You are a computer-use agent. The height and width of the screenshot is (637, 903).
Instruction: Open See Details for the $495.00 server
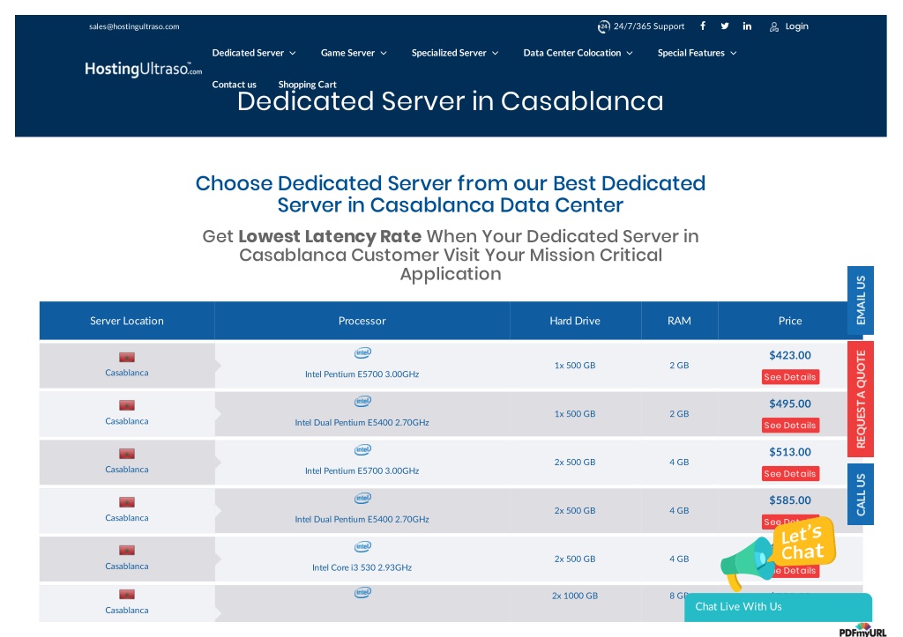tap(790, 426)
